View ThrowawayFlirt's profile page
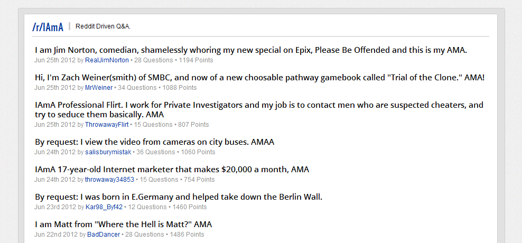 pos(107,125)
